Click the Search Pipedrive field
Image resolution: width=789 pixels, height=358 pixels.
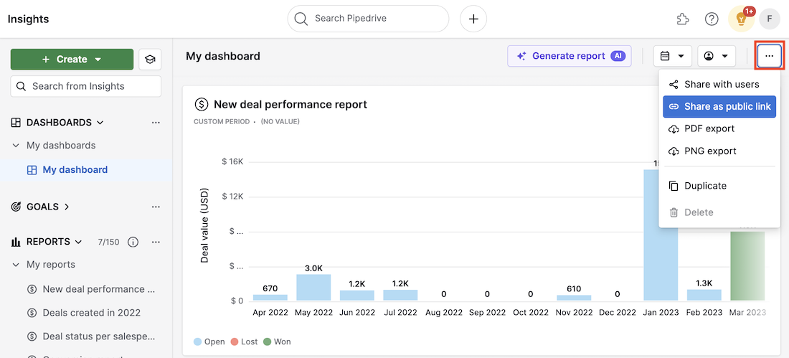tap(368, 19)
